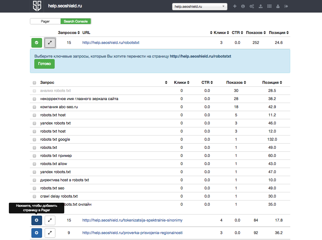Open the grid apps icon in header
This screenshot has width=322, height=240.
coord(270,6)
